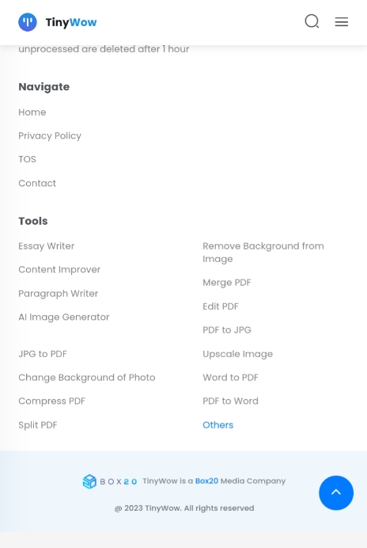Follow the Box20 company link

tap(206, 481)
